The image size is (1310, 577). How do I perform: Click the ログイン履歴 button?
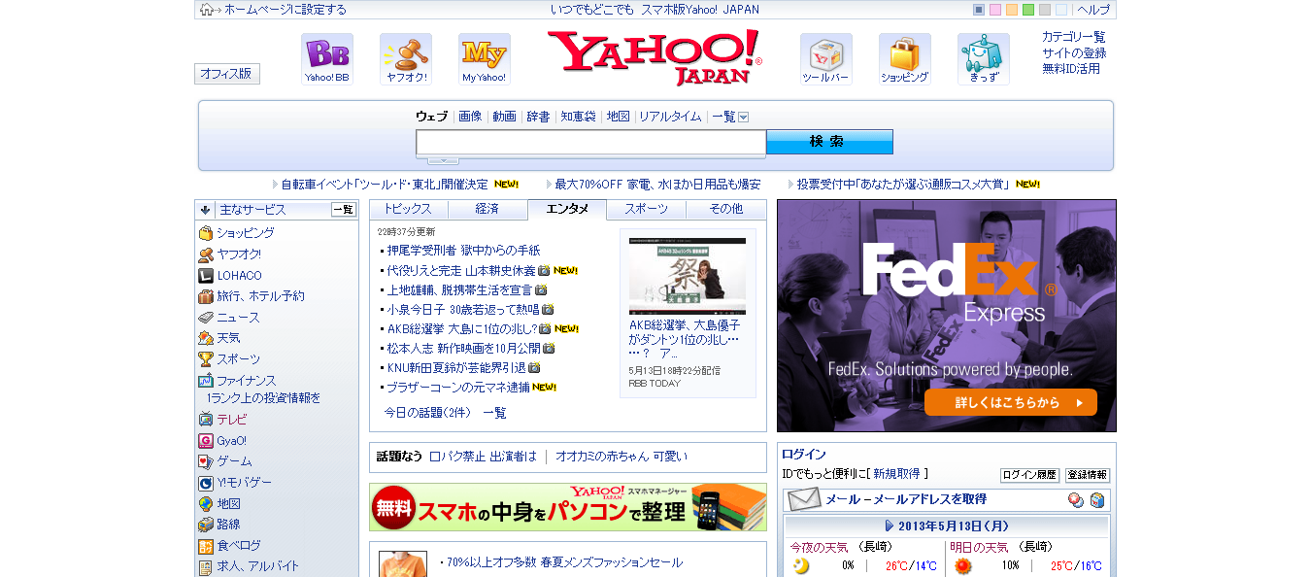(1029, 475)
